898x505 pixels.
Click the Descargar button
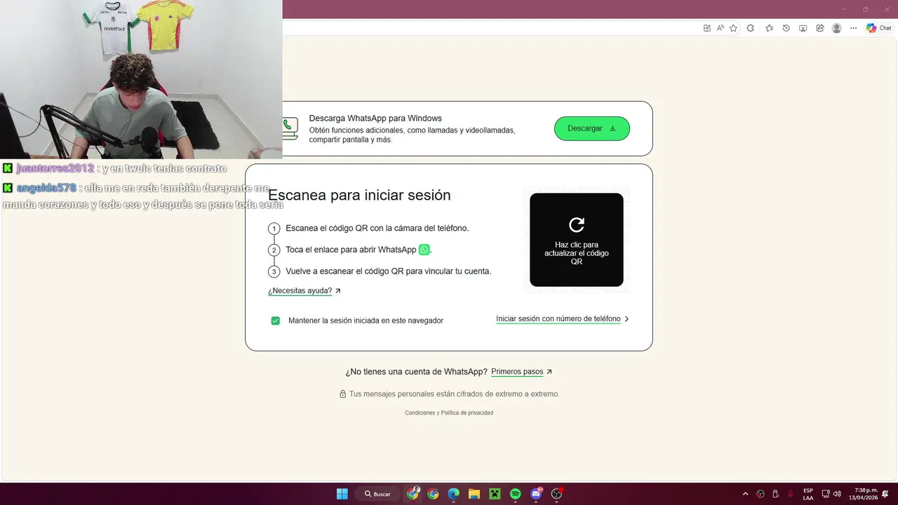point(592,128)
